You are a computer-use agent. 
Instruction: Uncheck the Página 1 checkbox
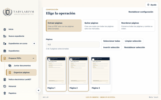49,59
